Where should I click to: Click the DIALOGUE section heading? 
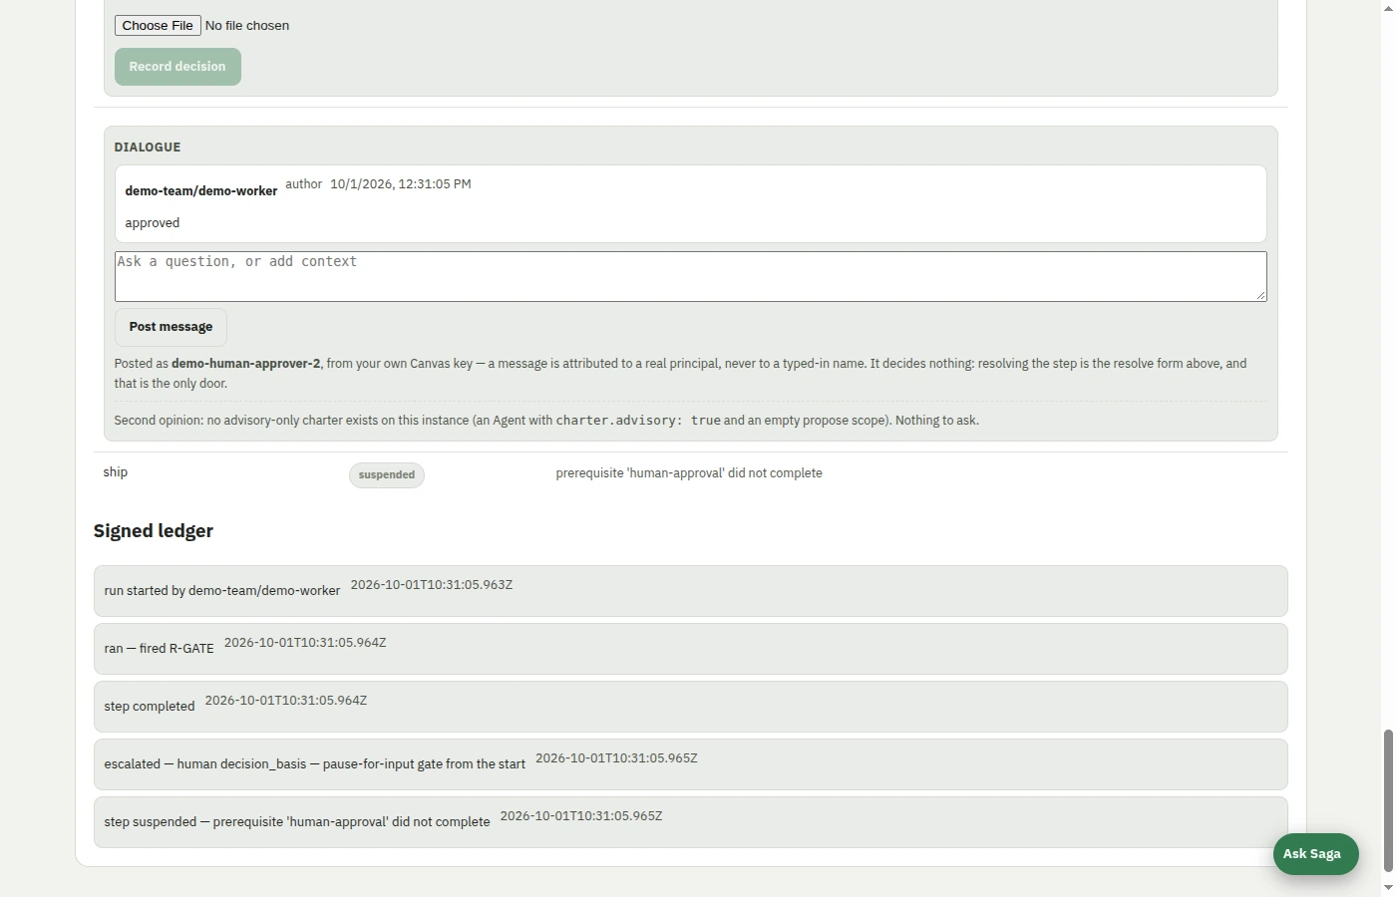(148, 148)
